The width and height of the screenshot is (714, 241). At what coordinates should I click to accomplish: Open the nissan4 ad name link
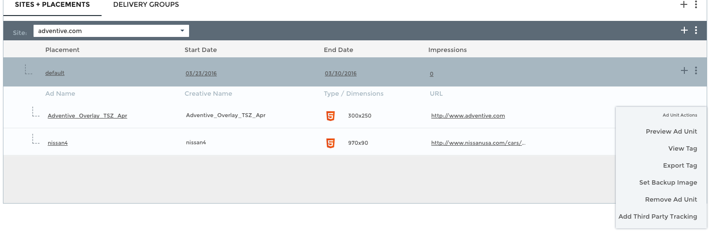(x=57, y=143)
